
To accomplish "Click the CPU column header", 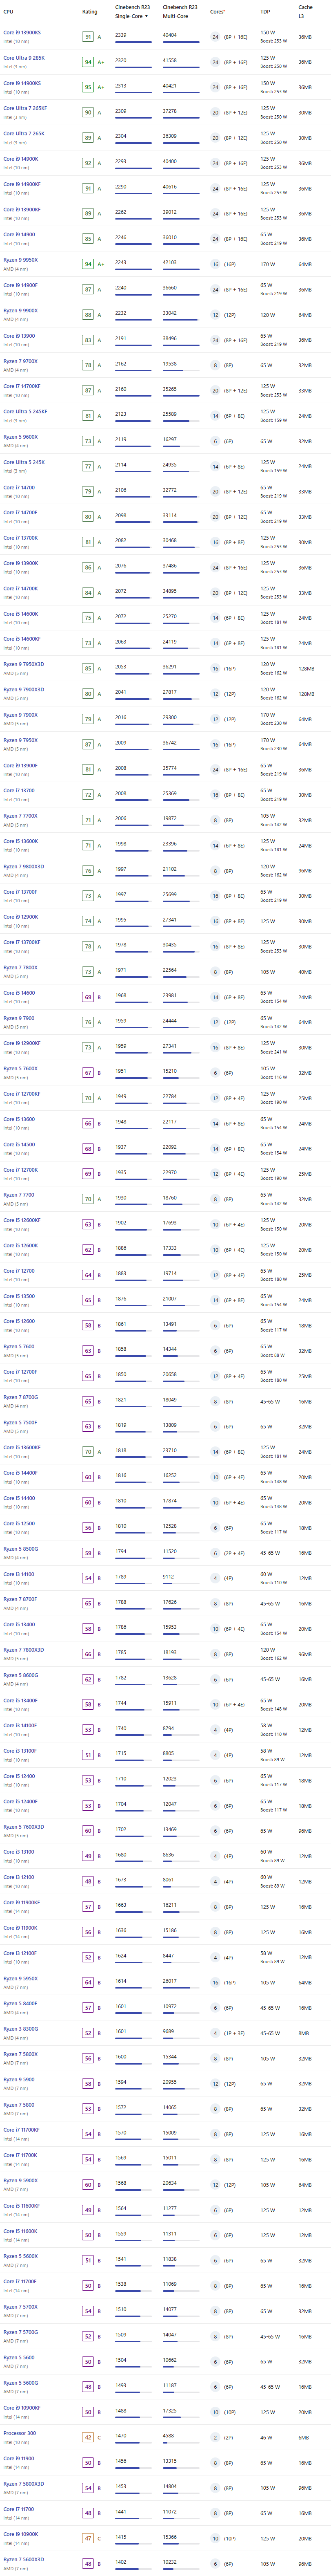I will point(8,12).
